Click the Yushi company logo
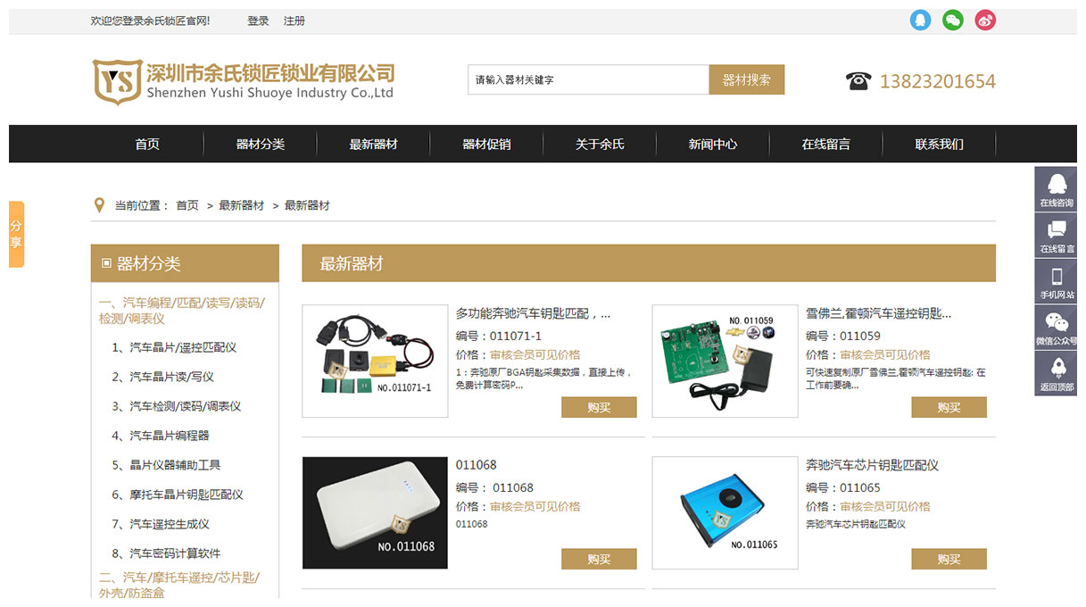 pyautogui.click(x=243, y=81)
